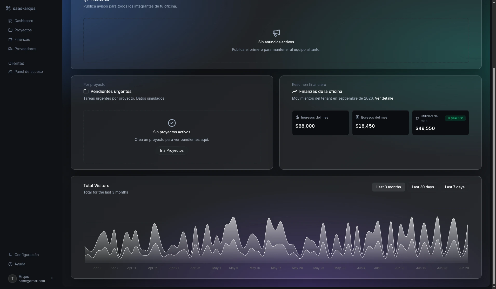Screen dimensions: 496x289
Task: Open Proveedores in the sidebar
Action: click(31, 49)
